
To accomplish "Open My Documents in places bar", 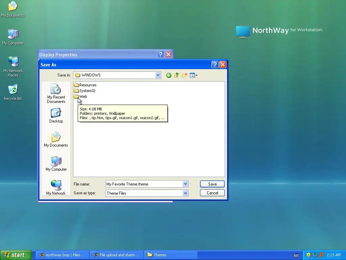I will tap(56, 139).
